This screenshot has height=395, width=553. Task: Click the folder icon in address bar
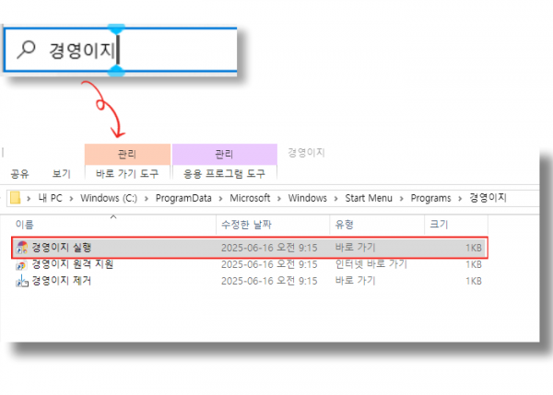click(x=16, y=198)
